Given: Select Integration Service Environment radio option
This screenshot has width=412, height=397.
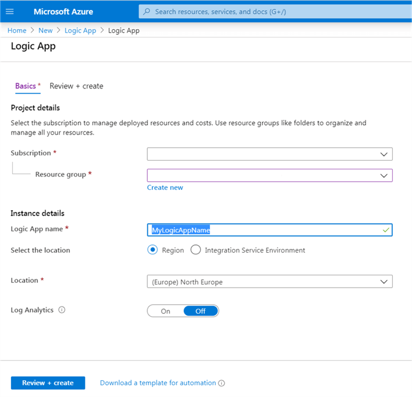Looking at the screenshot, I should coord(196,250).
